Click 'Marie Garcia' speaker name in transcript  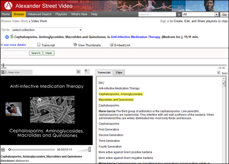[107, 111]
